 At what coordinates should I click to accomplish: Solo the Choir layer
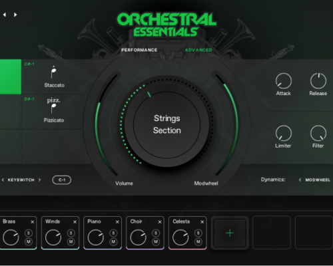tap(156, 233)
